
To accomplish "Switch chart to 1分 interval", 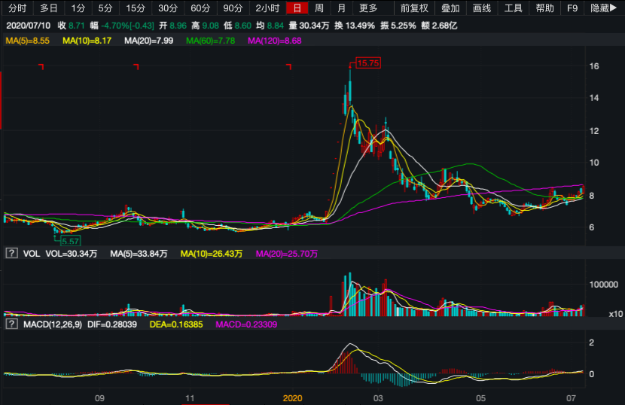I will tap(78, 8).
